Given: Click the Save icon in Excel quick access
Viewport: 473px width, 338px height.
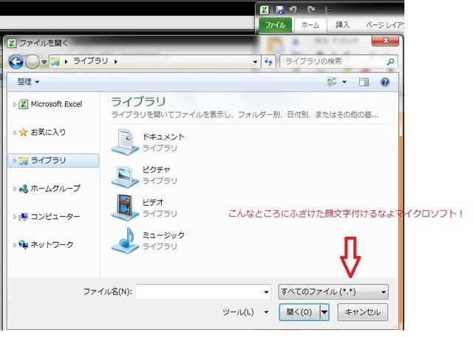Looking at the screenshot, I should [x=280, y=10].
